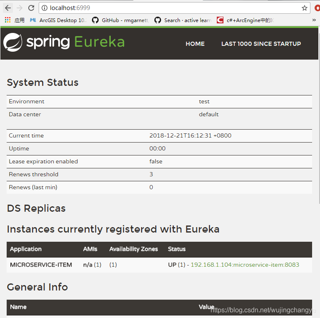
Task: Expand the bookmarks overflow chevron
Action: (x=314, y=20)
